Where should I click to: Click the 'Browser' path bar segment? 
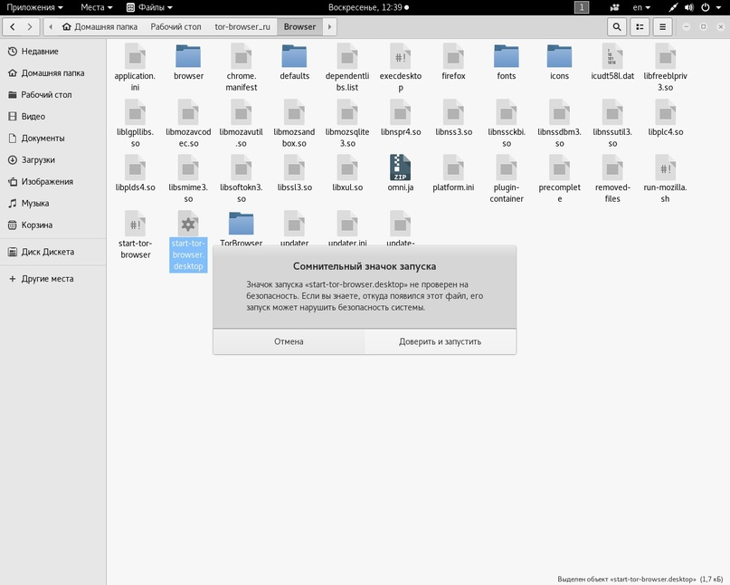pos(299,27)
